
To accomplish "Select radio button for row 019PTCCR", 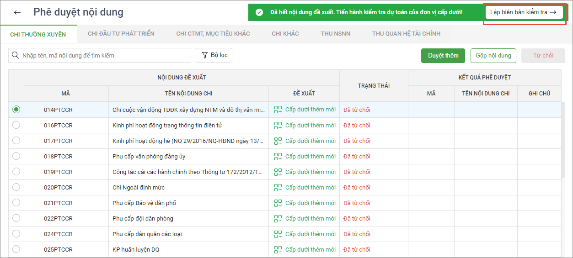I will point(16,172).
